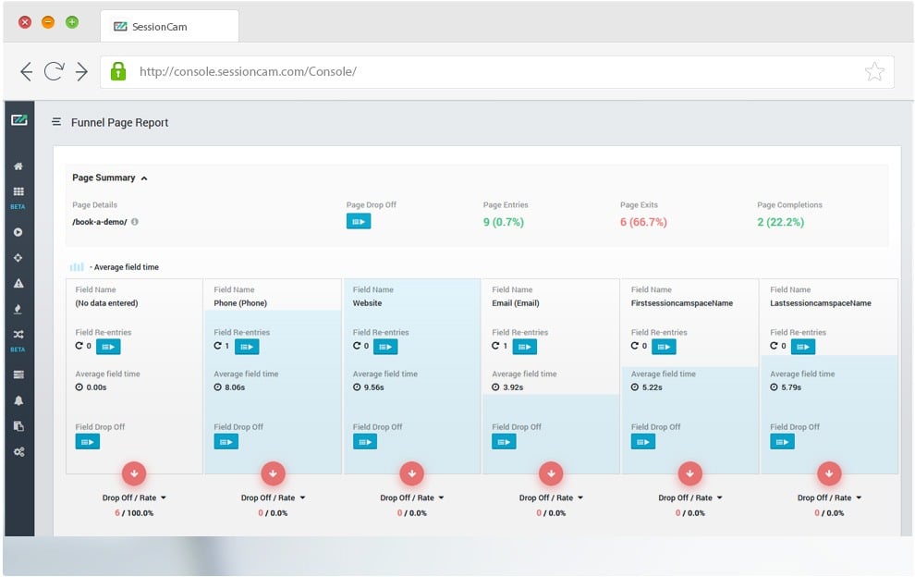Collapse the Page Summary section
915x577 pixels.
144,178
